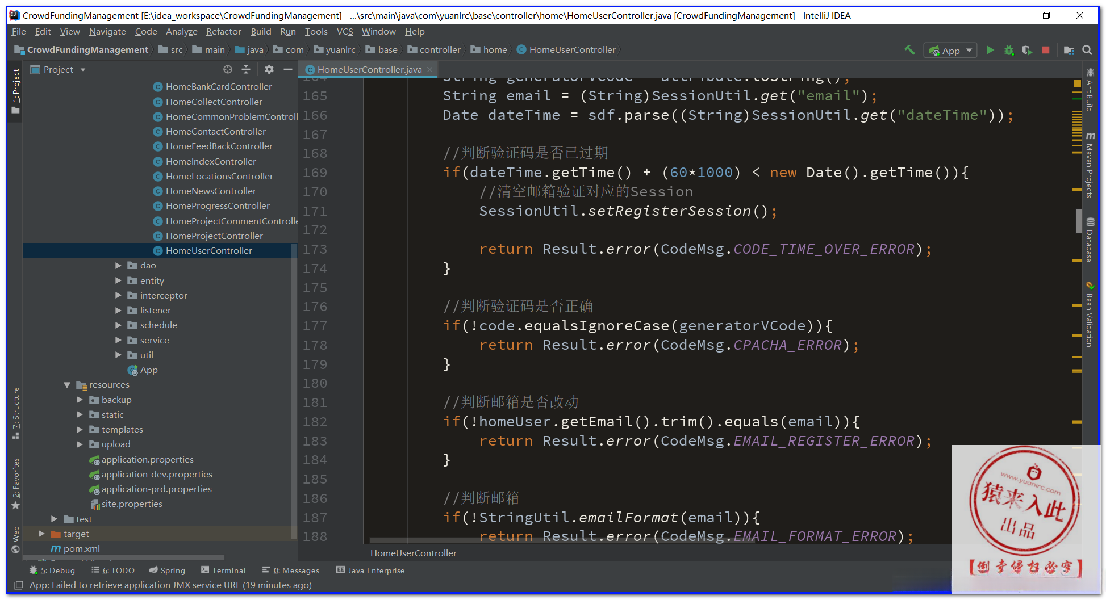Screen dimensions: 1106x600
Task: Open Project panel settings gear
Action: tap(269, 69)
